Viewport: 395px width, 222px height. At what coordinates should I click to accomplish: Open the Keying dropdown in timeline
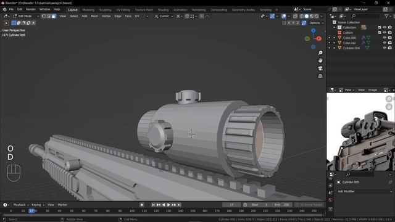pyautogui.click(x=38, y=205)
